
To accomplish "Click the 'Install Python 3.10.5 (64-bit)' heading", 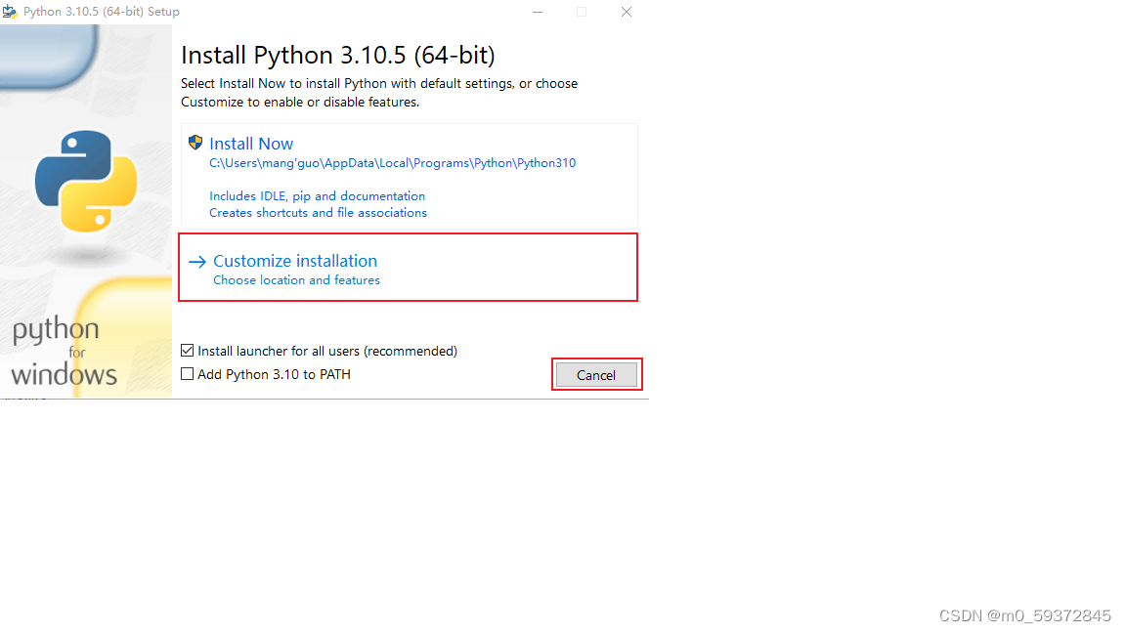I will pyautogui.click(x=338, y=56).
